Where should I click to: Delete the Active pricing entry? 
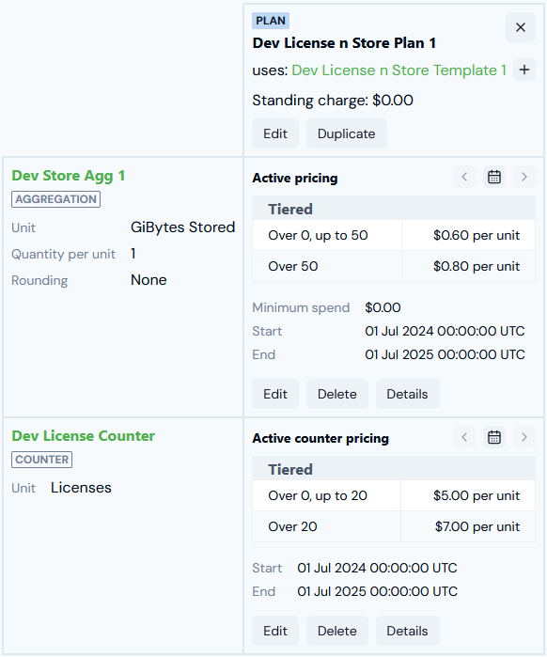click(x=337, y=394)
